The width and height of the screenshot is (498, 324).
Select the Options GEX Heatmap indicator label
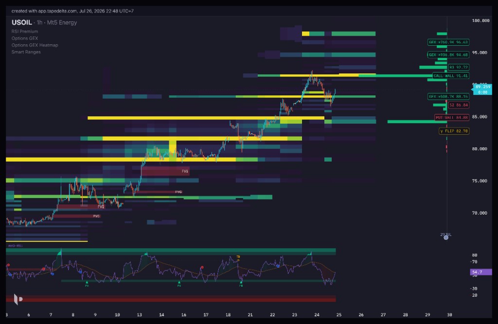tap(35, 45)
